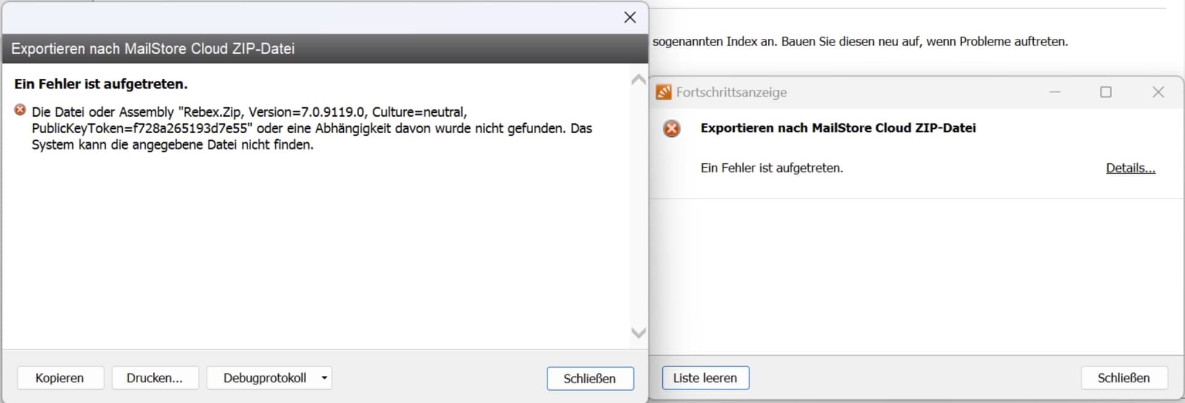Dismiss the export error dialog via the top X
This screenshot has width=1185, height=403.
pos(630,17)
